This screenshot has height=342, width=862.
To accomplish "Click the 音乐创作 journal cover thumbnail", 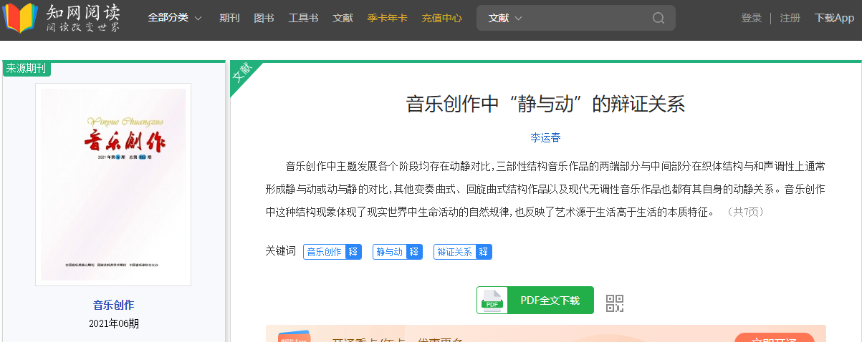I will (x=113, y=184).
